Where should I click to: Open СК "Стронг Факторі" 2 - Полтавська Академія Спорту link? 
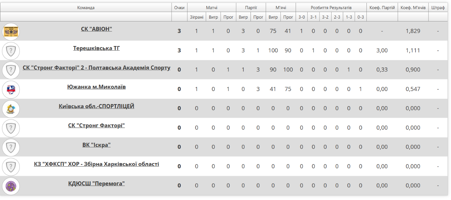tap(96, 68)
